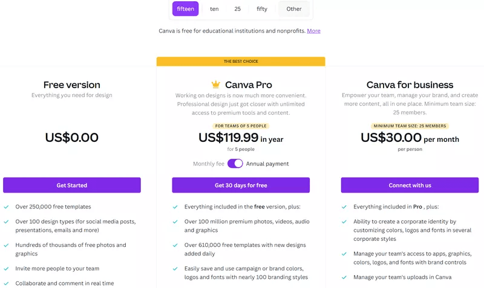Choose the "25" team size option

237,9
